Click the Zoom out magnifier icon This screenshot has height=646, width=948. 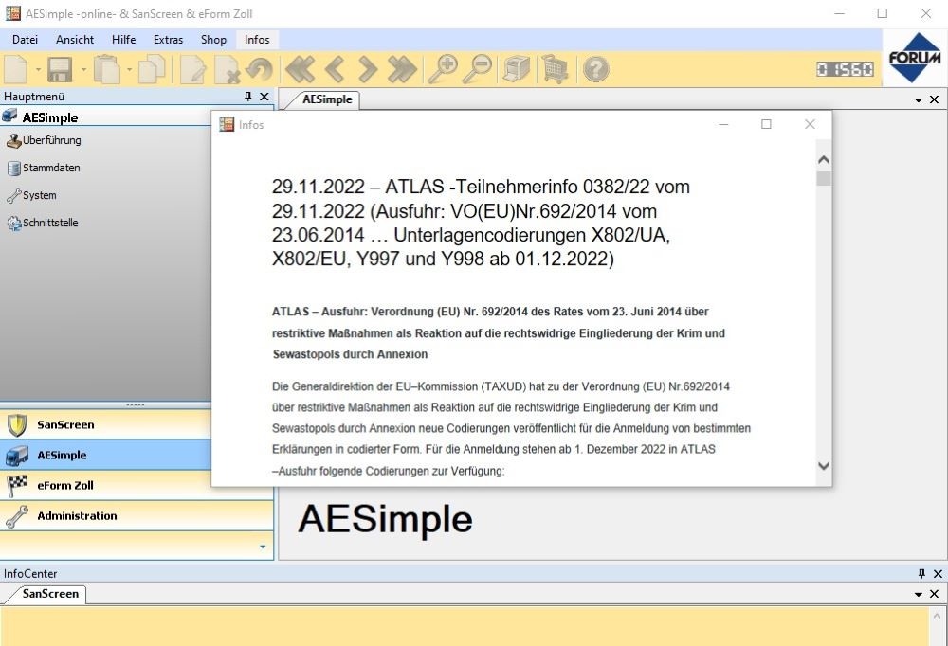pos(478,69)
